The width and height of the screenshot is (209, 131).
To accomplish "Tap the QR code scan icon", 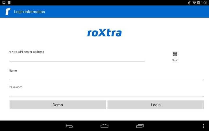I will pos(175,54).
